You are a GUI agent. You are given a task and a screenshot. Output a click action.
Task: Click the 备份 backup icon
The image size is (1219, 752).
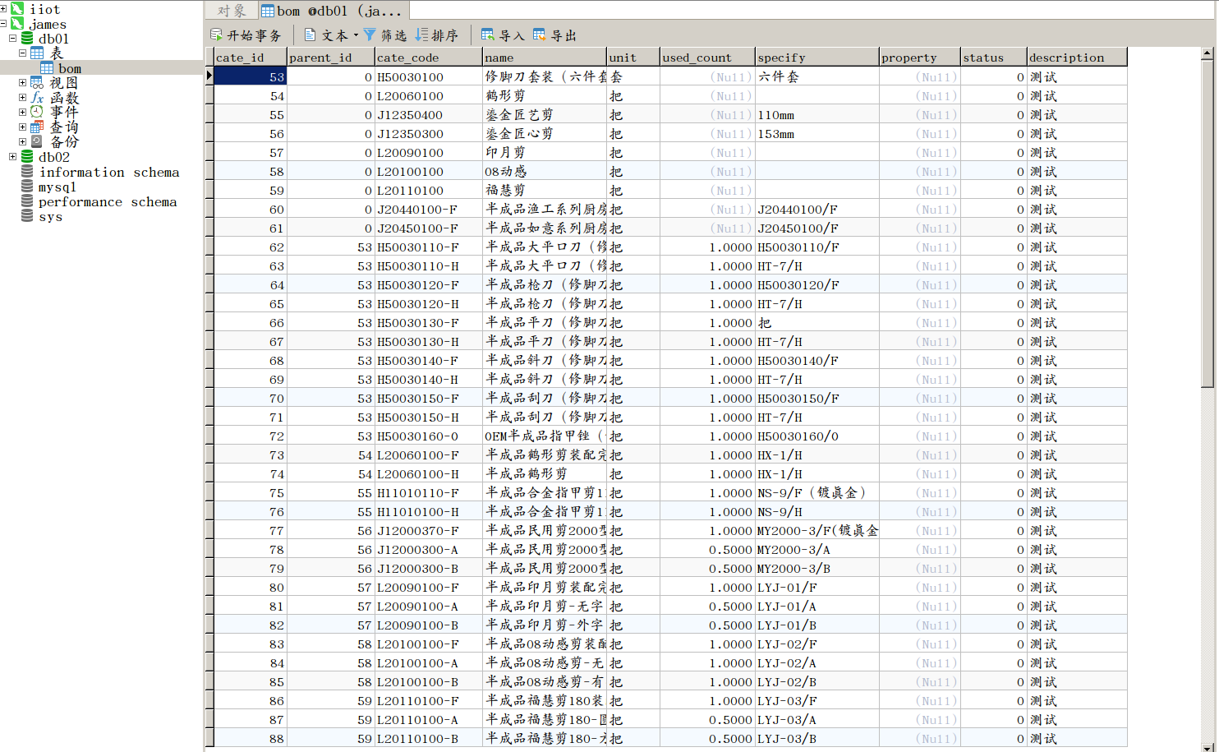click(37, 142)
